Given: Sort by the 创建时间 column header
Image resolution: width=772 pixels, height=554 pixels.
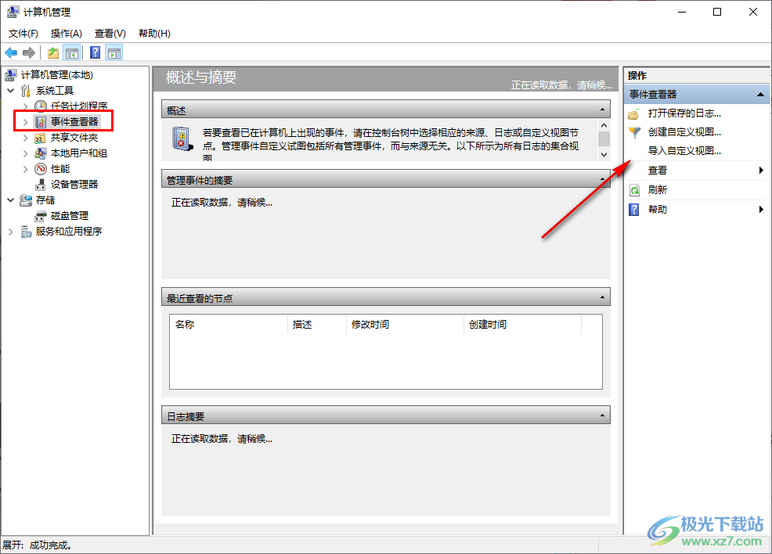Looking at the screenshot, I should (x=522, y=325).
